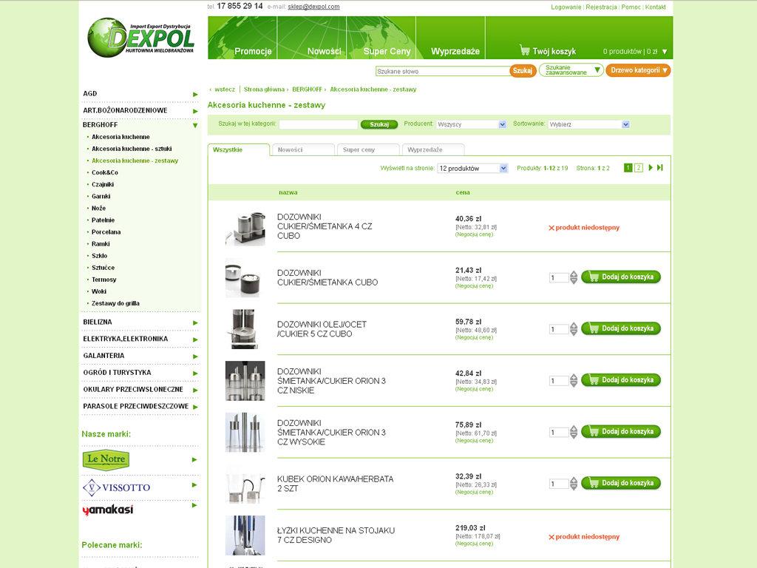The height and width of the screenshot is (568, 757).
Task: Adjust quantity stepper for Dozowniki Cubo
Action: tap(574, 277)
